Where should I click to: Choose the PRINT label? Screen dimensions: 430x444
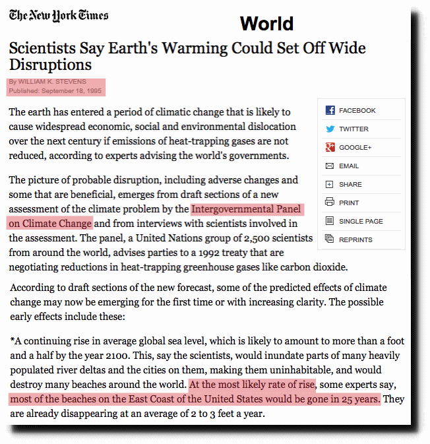pyautogui.click(x=349, y=203)
